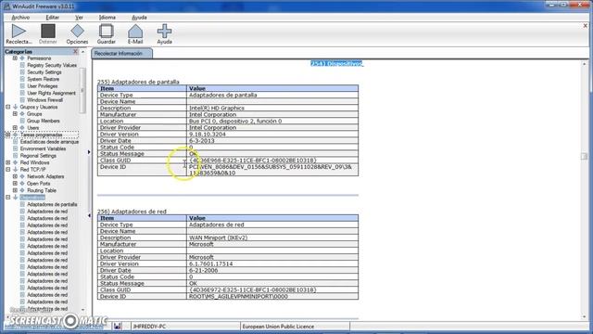Expand the Network Adapters node

[15, 176]
